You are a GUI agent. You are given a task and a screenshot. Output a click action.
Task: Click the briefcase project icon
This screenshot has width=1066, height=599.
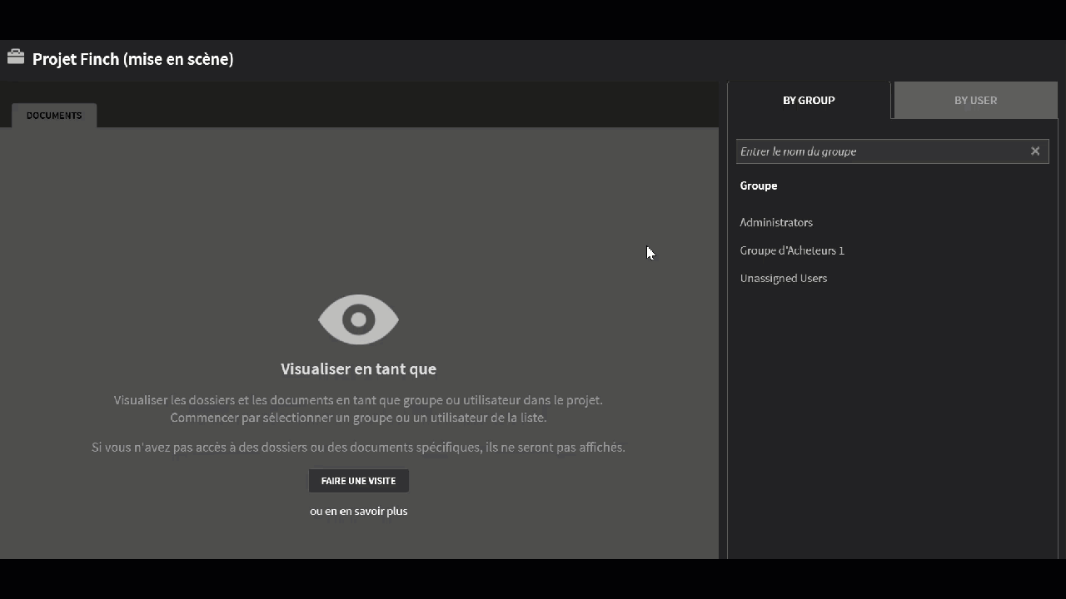[16, 57]
